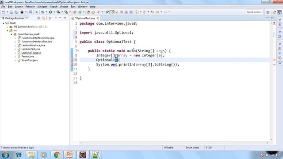Open PowerPoint from the taskbar
The height and width of the screenshot is (159, 283).
coord(69,155)
